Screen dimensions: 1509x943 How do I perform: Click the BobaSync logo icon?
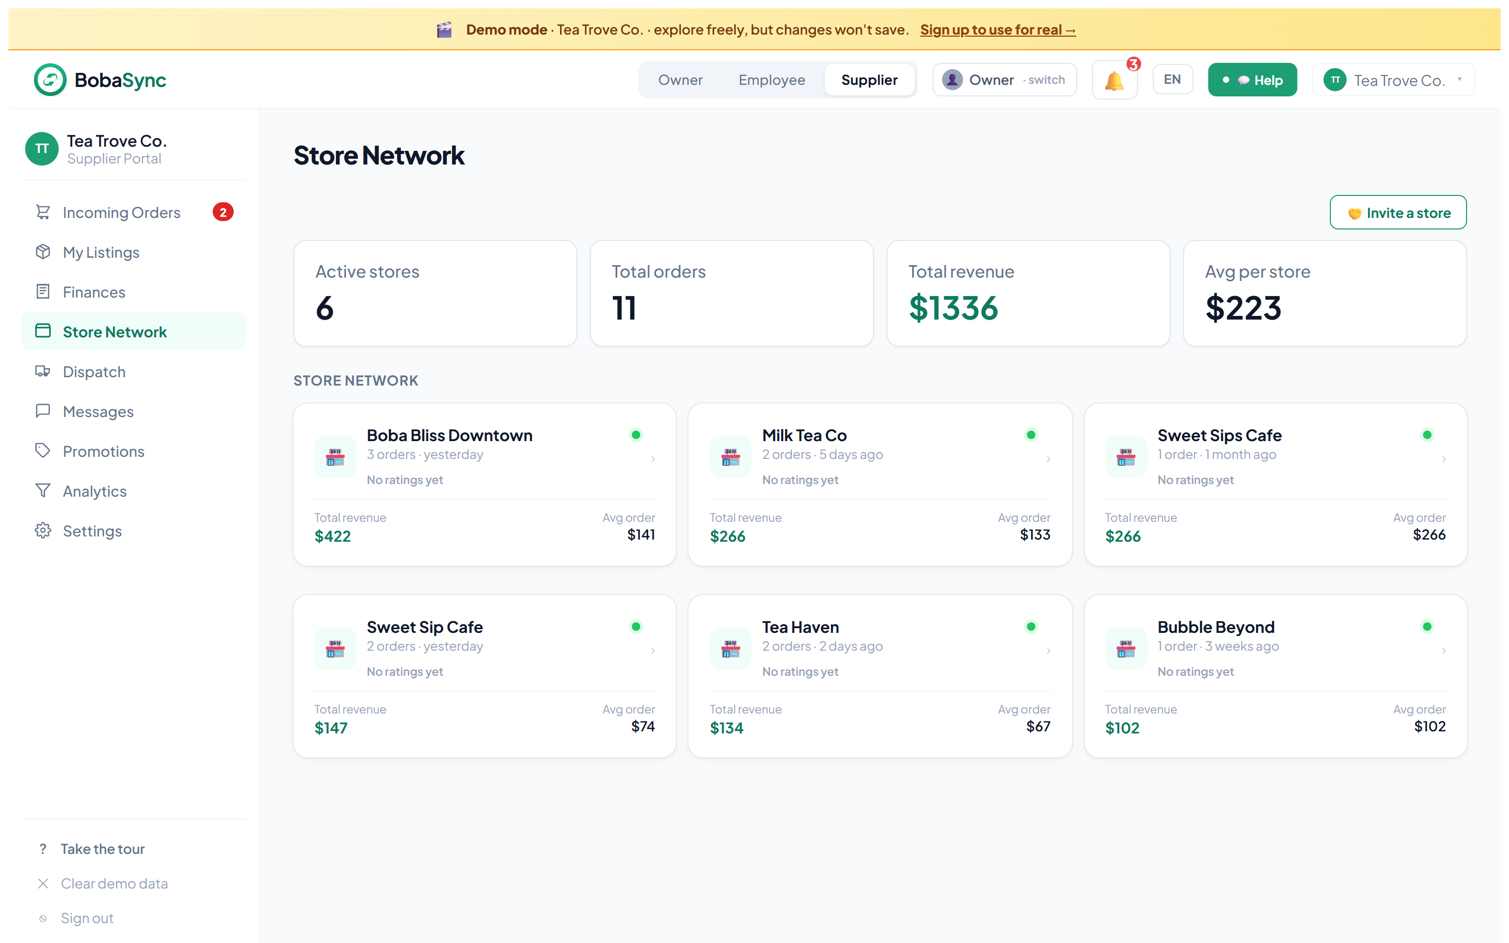pyautogui.click(x=50, y=80)
